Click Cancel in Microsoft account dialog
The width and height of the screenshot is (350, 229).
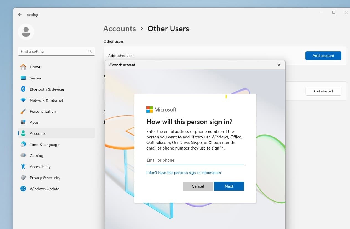point(198,186)
